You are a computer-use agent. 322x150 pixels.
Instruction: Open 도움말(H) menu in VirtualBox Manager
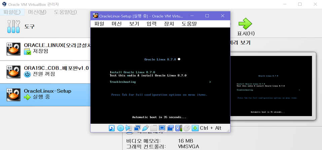tap(65, 12)
